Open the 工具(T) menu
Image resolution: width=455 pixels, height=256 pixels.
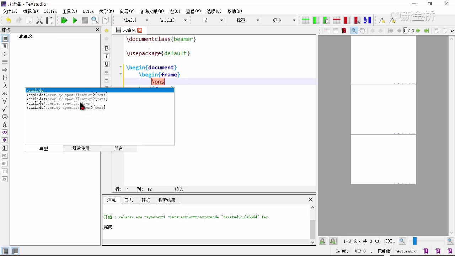70,11
